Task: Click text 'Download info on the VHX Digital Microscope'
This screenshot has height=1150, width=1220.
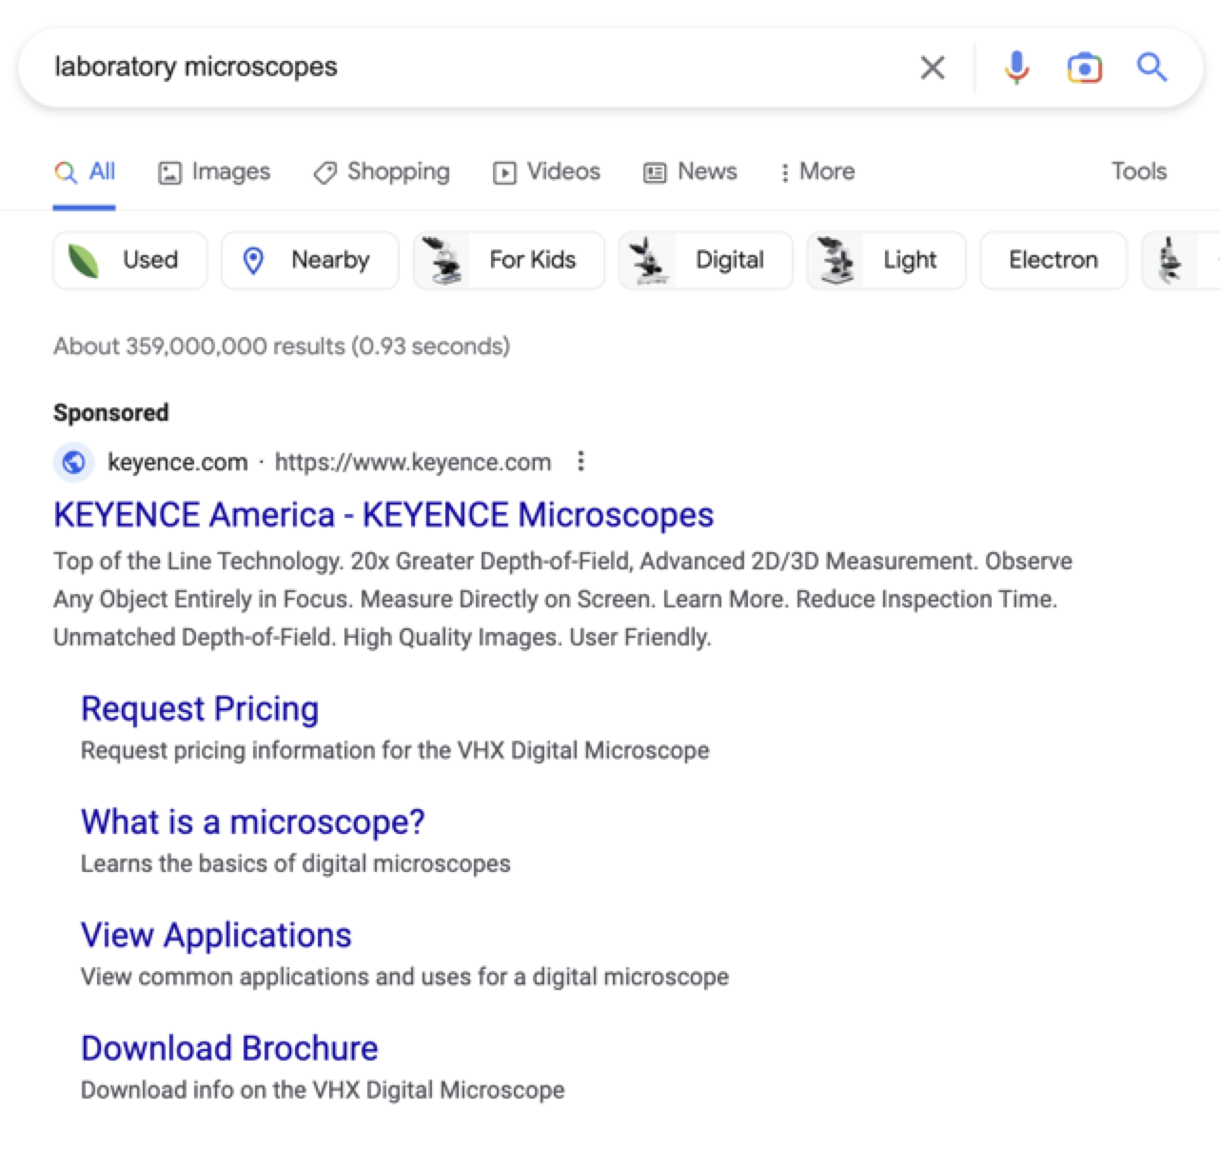Action: [323, 1090]
